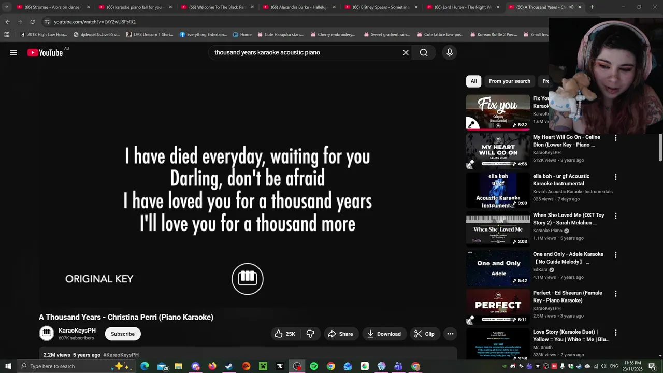The image size is (663, 373).
Task: Open the Windows Start menu
Action: point(8,366)
